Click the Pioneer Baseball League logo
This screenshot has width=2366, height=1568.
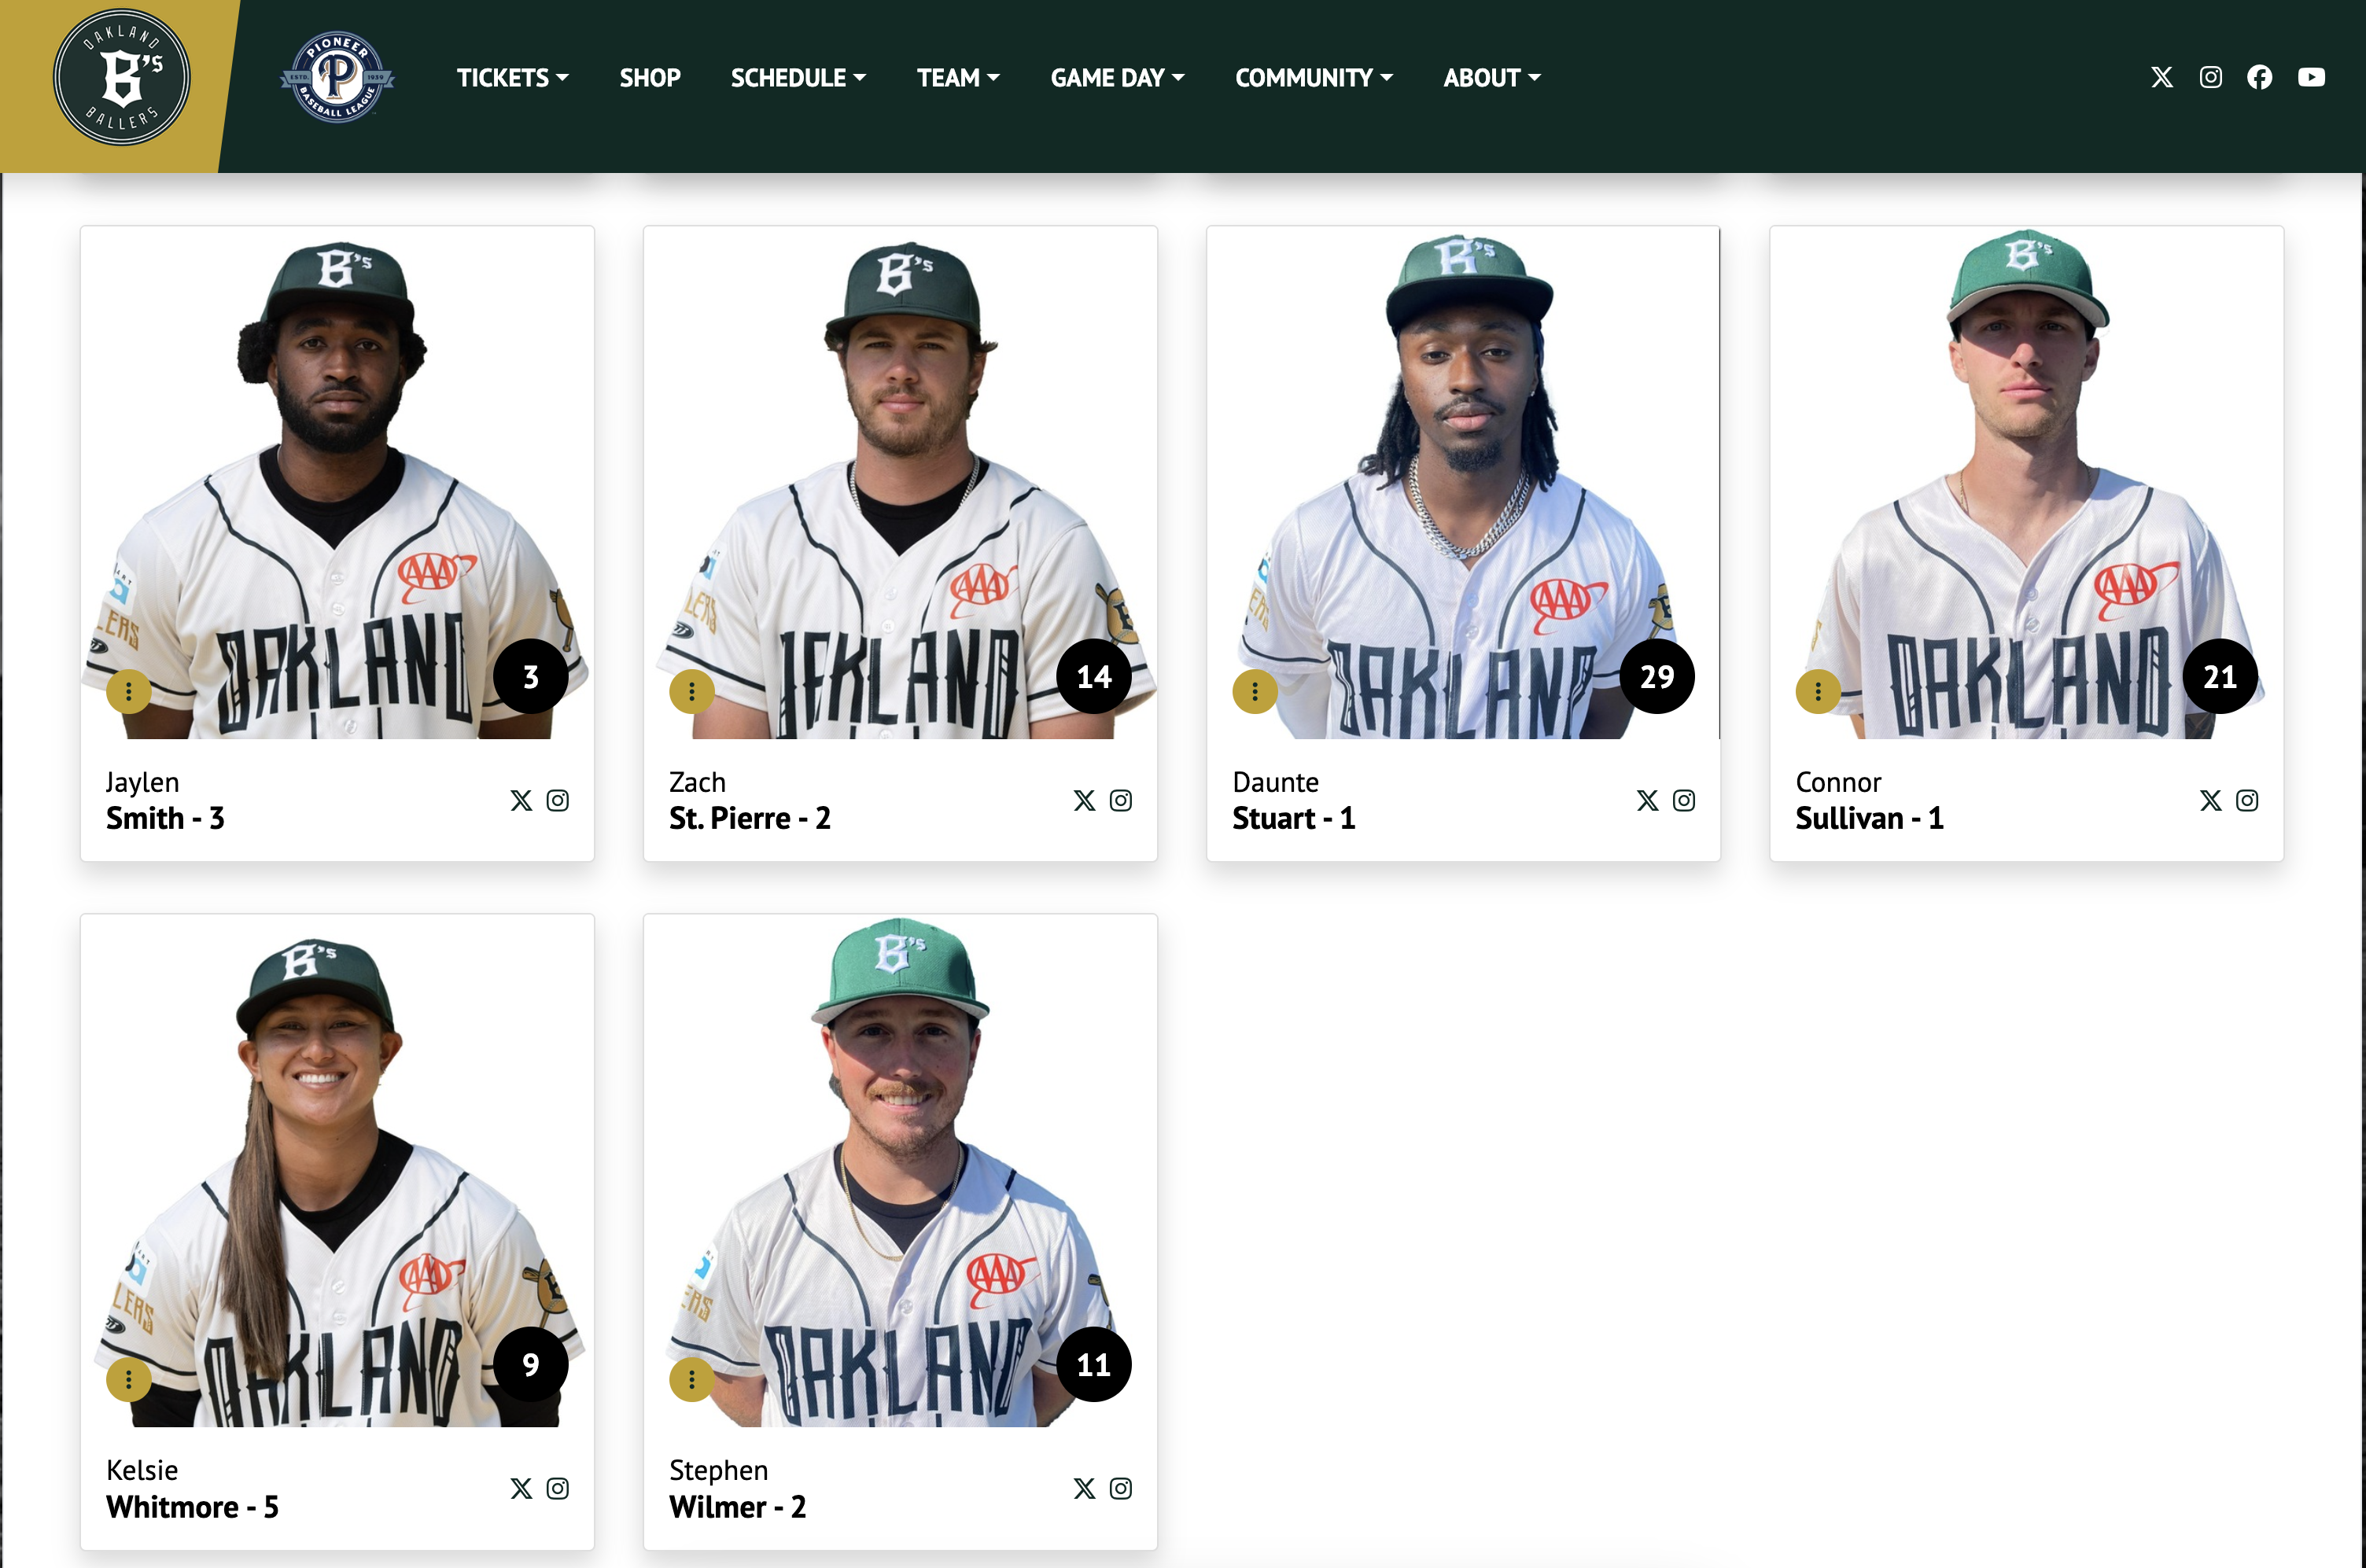337,77
